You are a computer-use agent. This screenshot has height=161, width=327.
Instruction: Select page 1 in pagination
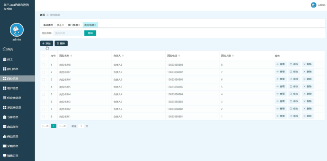[x=54, y=126]
